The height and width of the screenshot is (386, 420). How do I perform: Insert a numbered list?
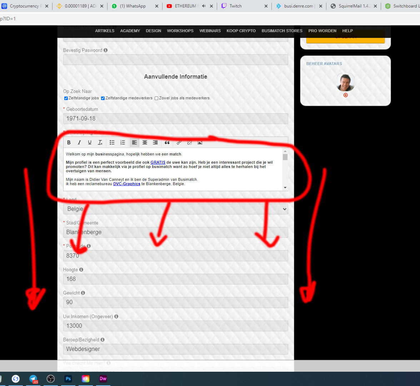(x=122, y=142)
